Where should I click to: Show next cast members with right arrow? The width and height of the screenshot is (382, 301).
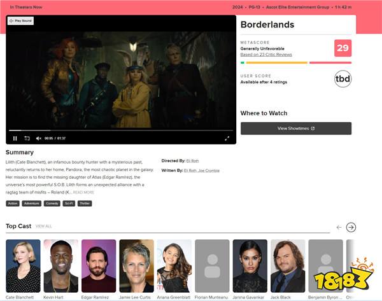coord(351,227)
